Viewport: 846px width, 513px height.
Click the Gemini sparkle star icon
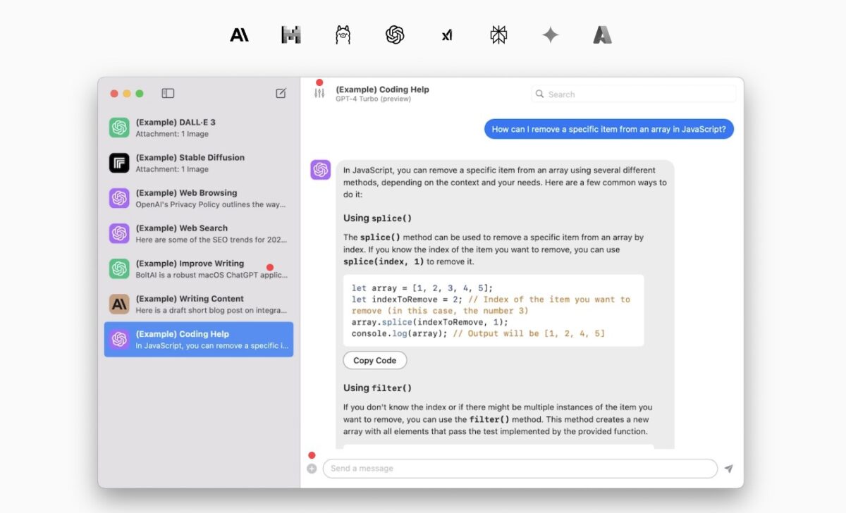coord(551,35)
